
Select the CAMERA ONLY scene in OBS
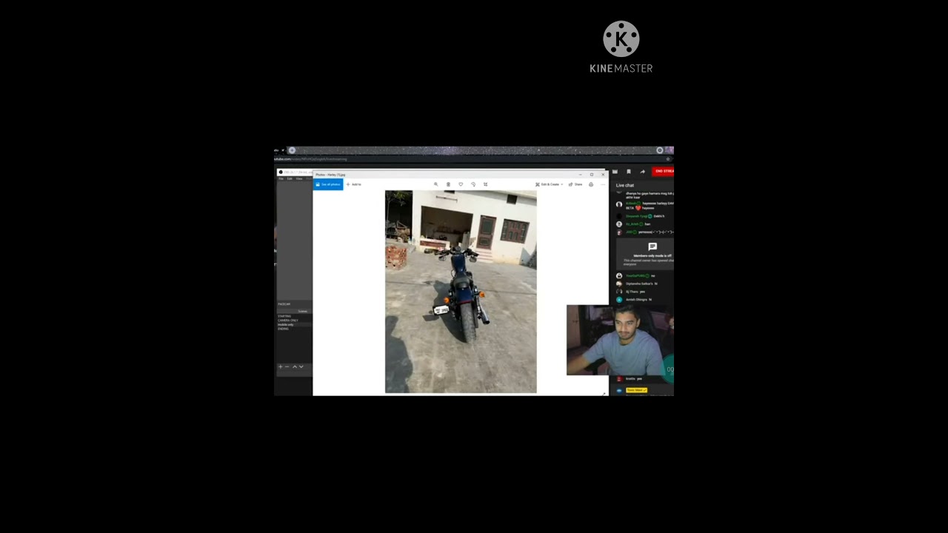[288, 321]
